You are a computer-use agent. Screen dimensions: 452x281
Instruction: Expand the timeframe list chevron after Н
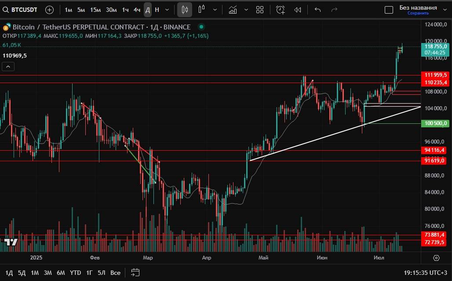[167, 10]
